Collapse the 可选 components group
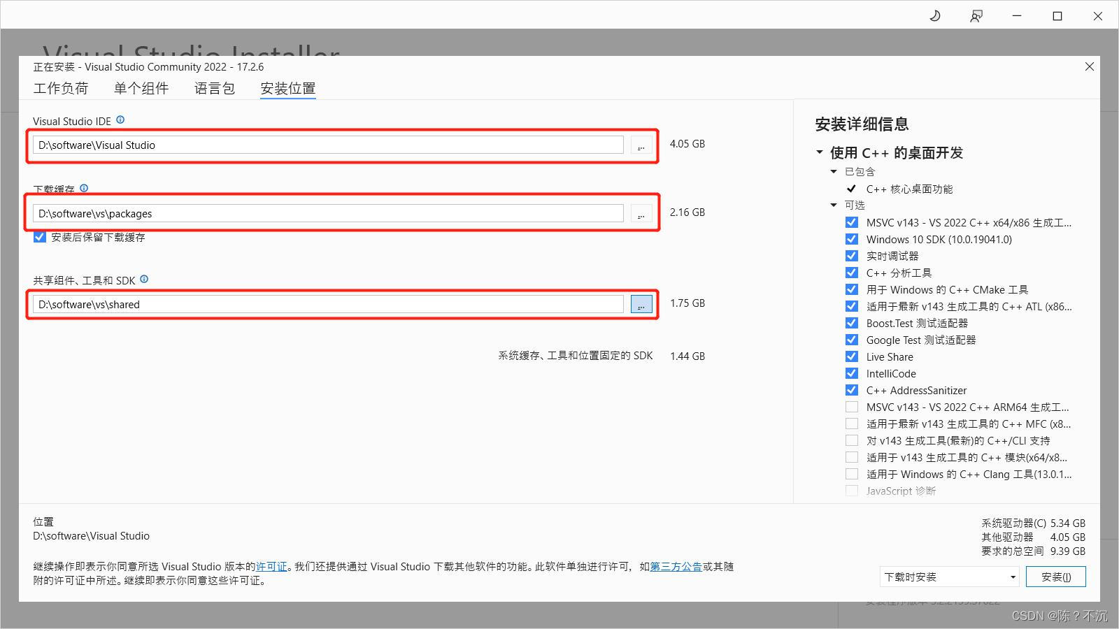The image size is (1119, 629). click(834, 205)
